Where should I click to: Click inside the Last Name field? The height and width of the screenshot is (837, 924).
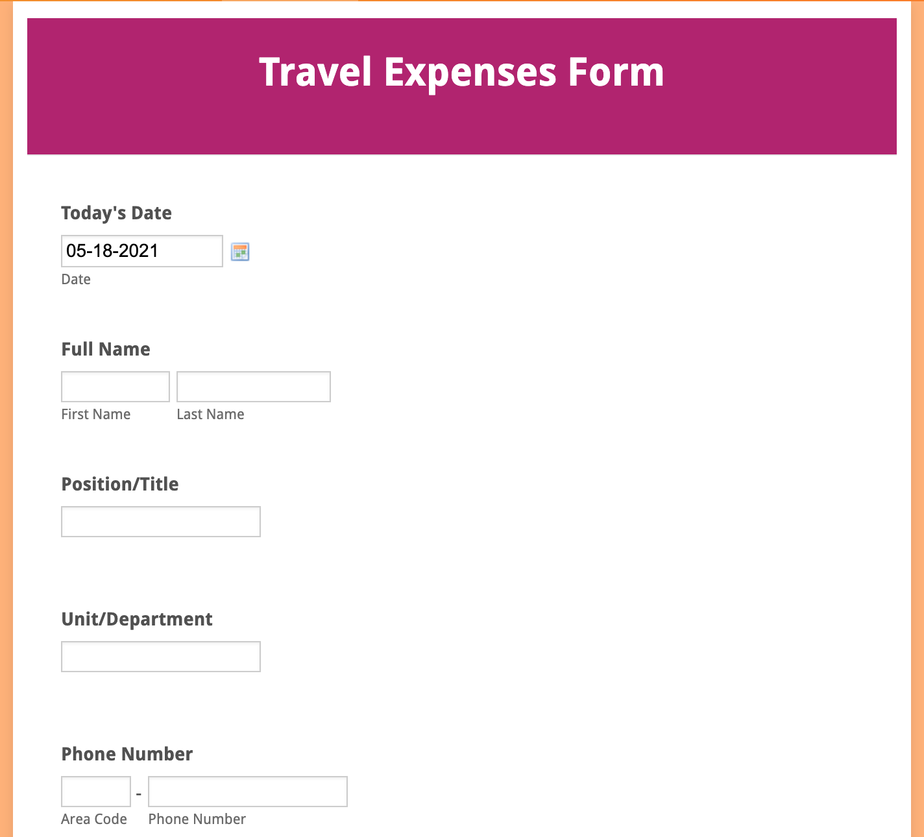253,386
